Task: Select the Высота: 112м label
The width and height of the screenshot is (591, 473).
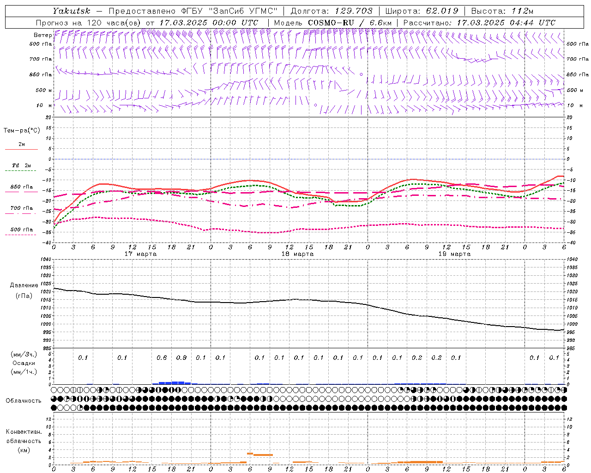Action: coord(502,11)
